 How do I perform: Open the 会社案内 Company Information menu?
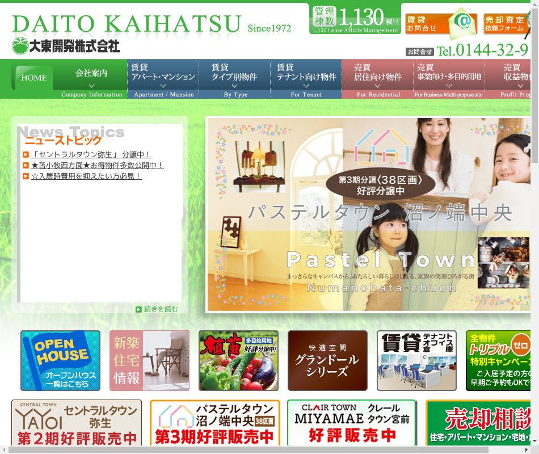(91, 79)
